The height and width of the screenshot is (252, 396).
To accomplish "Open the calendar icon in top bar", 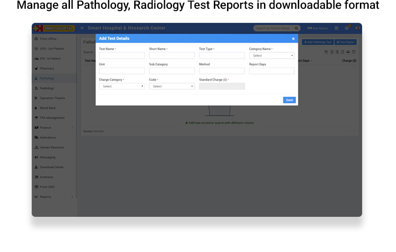I will click(x=337, y=28).
